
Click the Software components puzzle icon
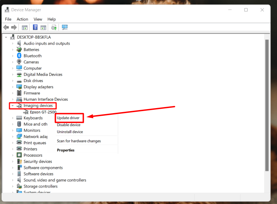click(x=20, y=167)
